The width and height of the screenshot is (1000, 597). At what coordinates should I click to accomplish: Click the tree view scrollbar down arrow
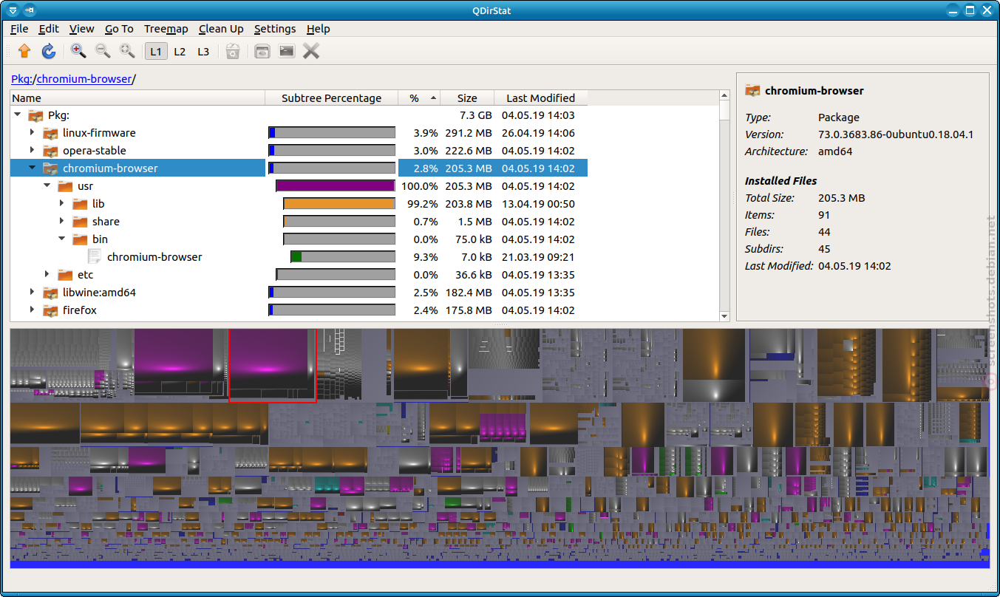click(x=724, y=316)
